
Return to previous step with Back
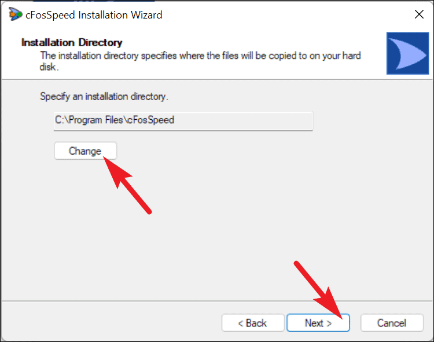253,323
